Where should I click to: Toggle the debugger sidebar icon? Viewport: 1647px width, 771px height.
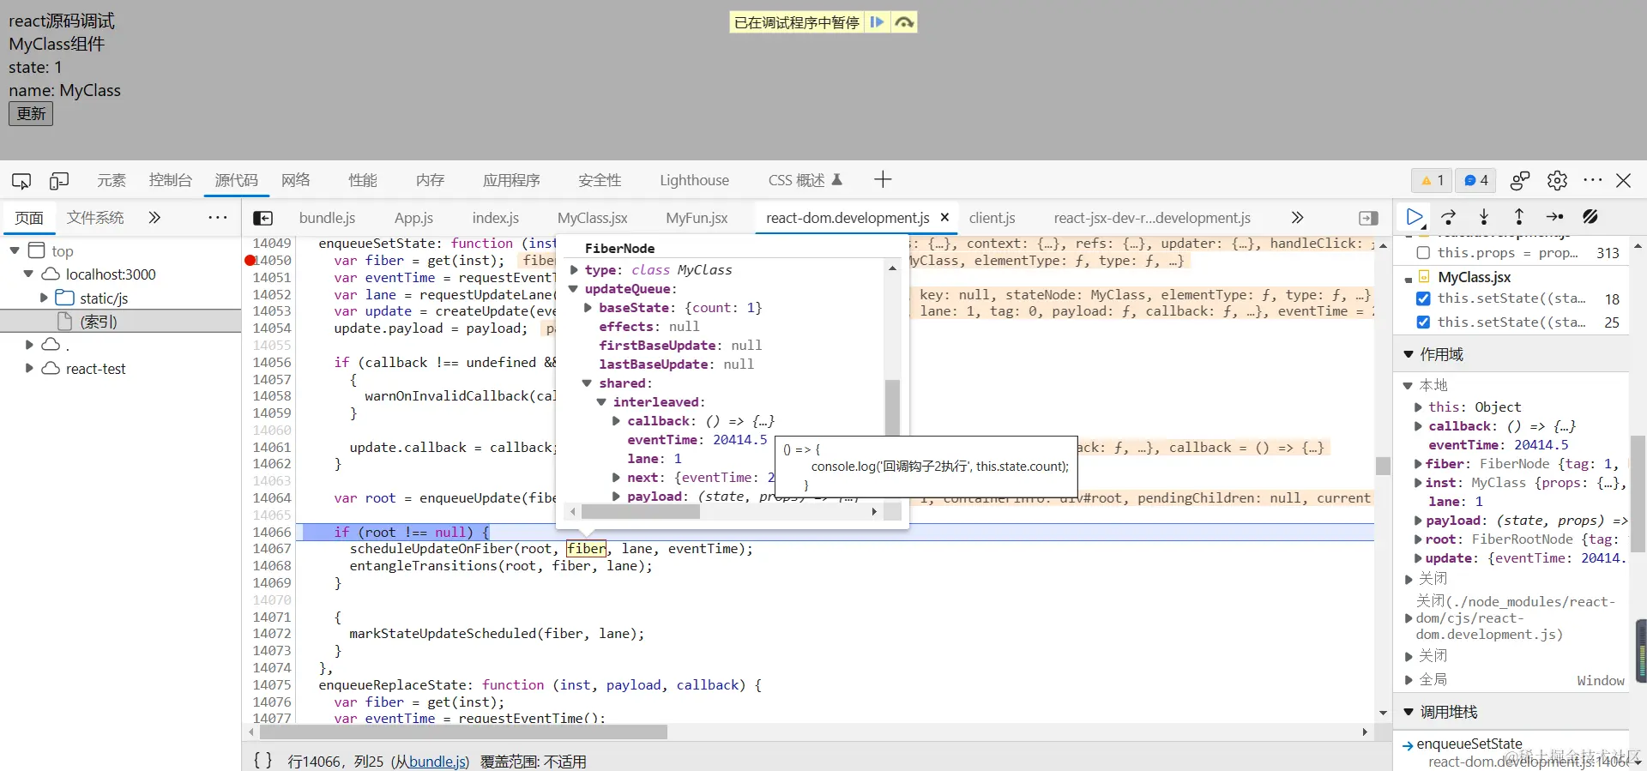[1368, 218]
